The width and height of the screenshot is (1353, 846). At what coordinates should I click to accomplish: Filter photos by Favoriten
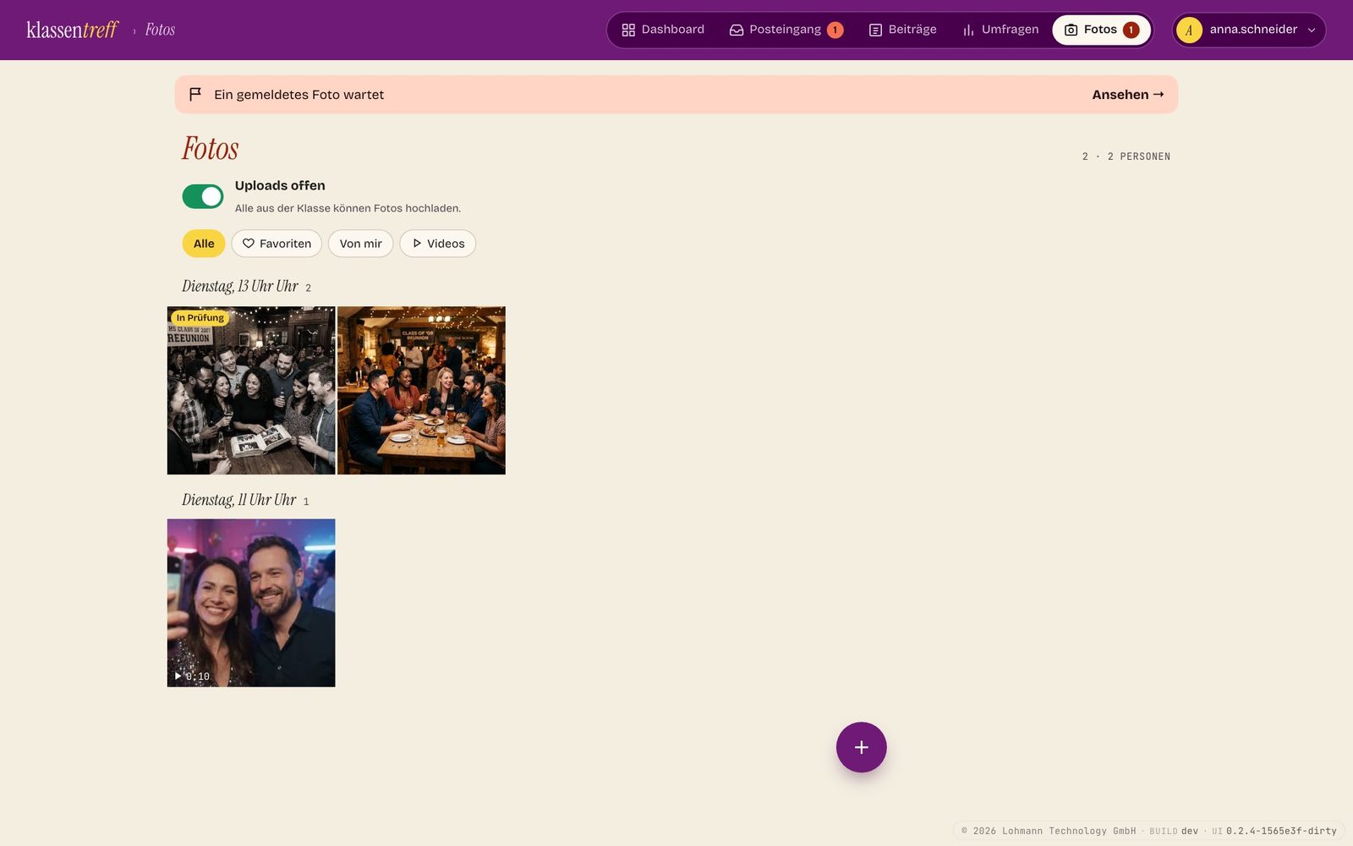pyautogui.click(x=277, y=244)
